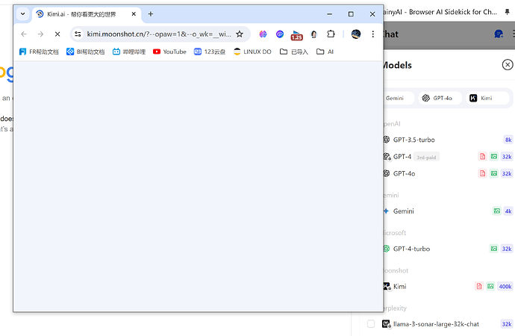Bookmark this page with the star icon
The image size is (515, 336).
(x=240, y=34)
